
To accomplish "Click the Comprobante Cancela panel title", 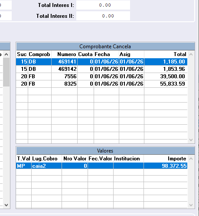I will coord(105,47).
